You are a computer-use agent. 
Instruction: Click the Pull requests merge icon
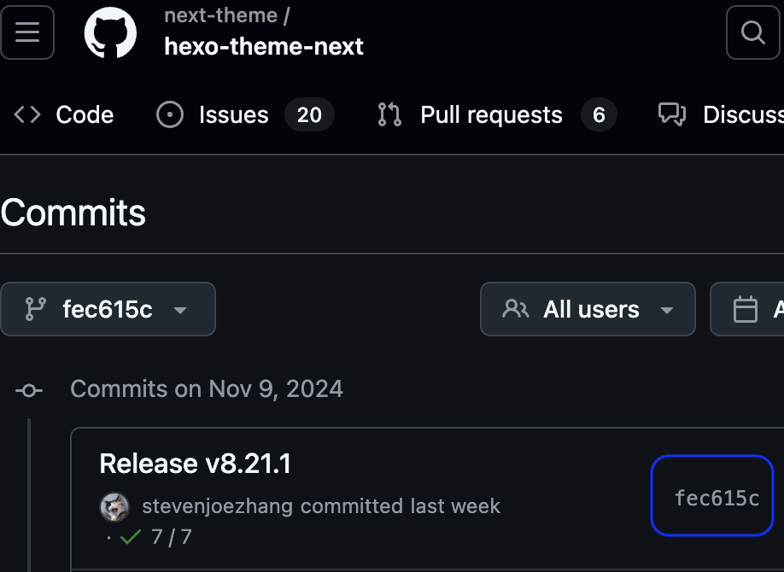[389, 114]
